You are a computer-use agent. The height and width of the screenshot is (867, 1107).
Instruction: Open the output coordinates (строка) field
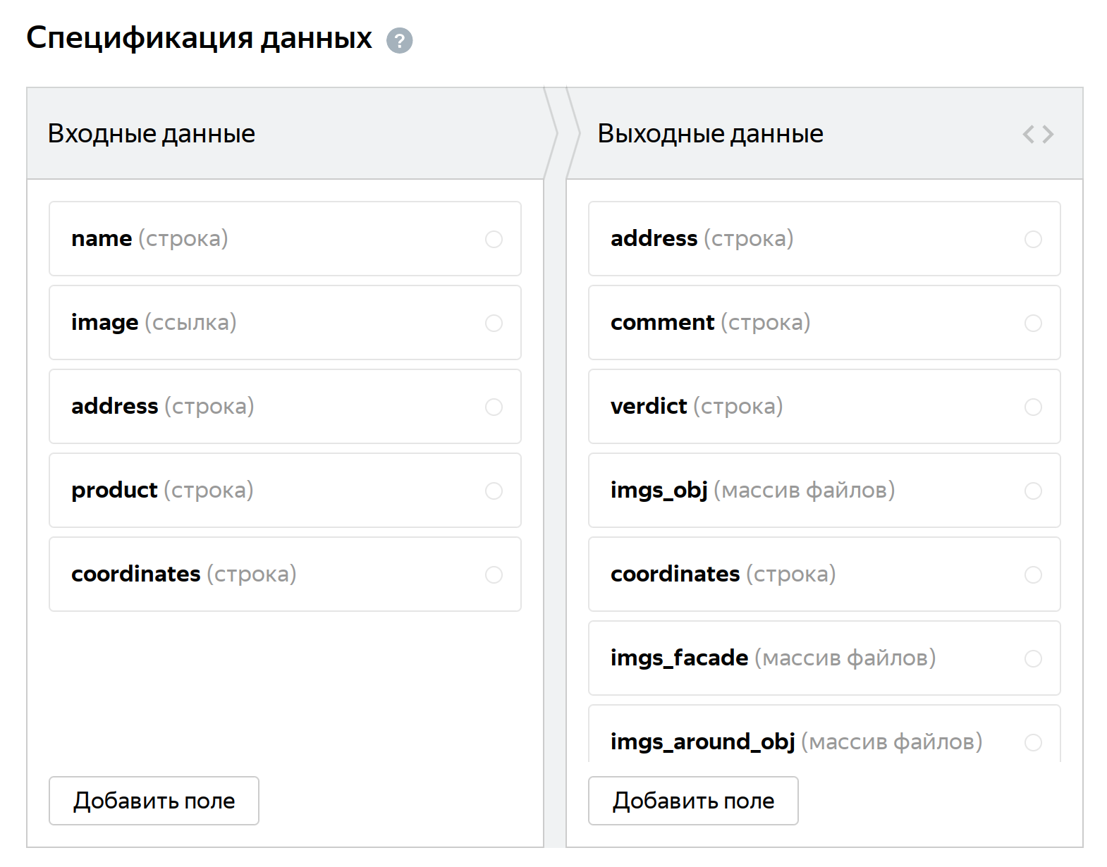pos(723,574)
